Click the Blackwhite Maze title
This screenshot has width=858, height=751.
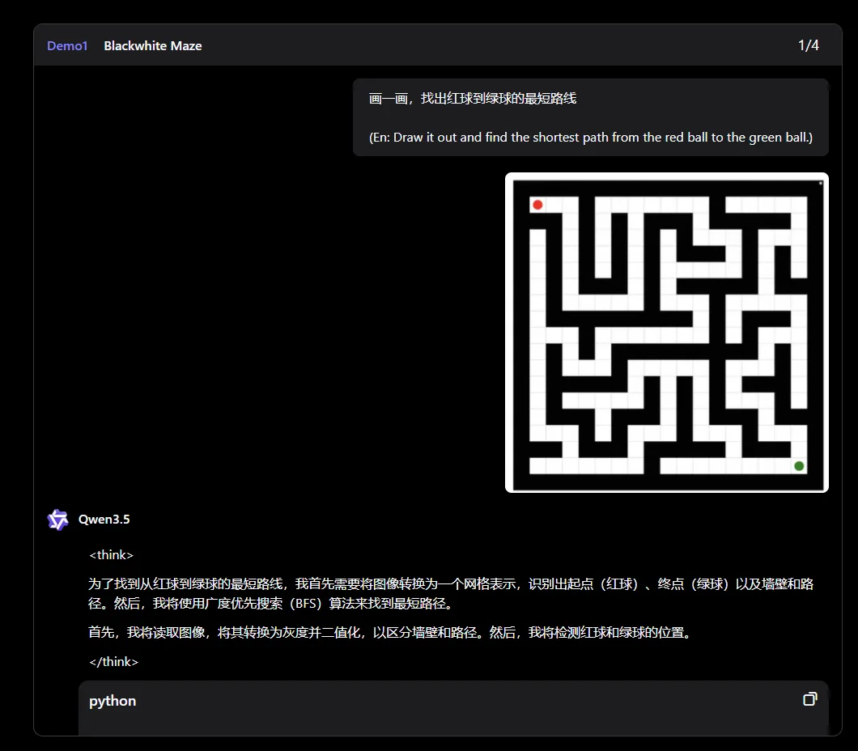pyautogui.click(x=153, y=46)
